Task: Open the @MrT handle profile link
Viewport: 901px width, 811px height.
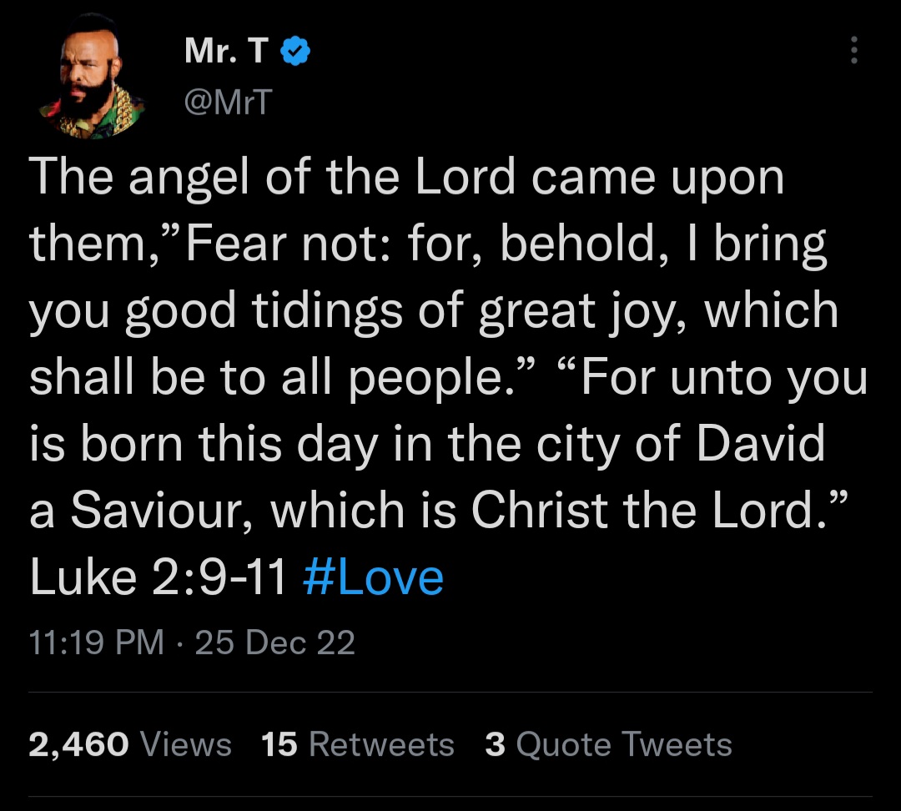Action: 228,102
